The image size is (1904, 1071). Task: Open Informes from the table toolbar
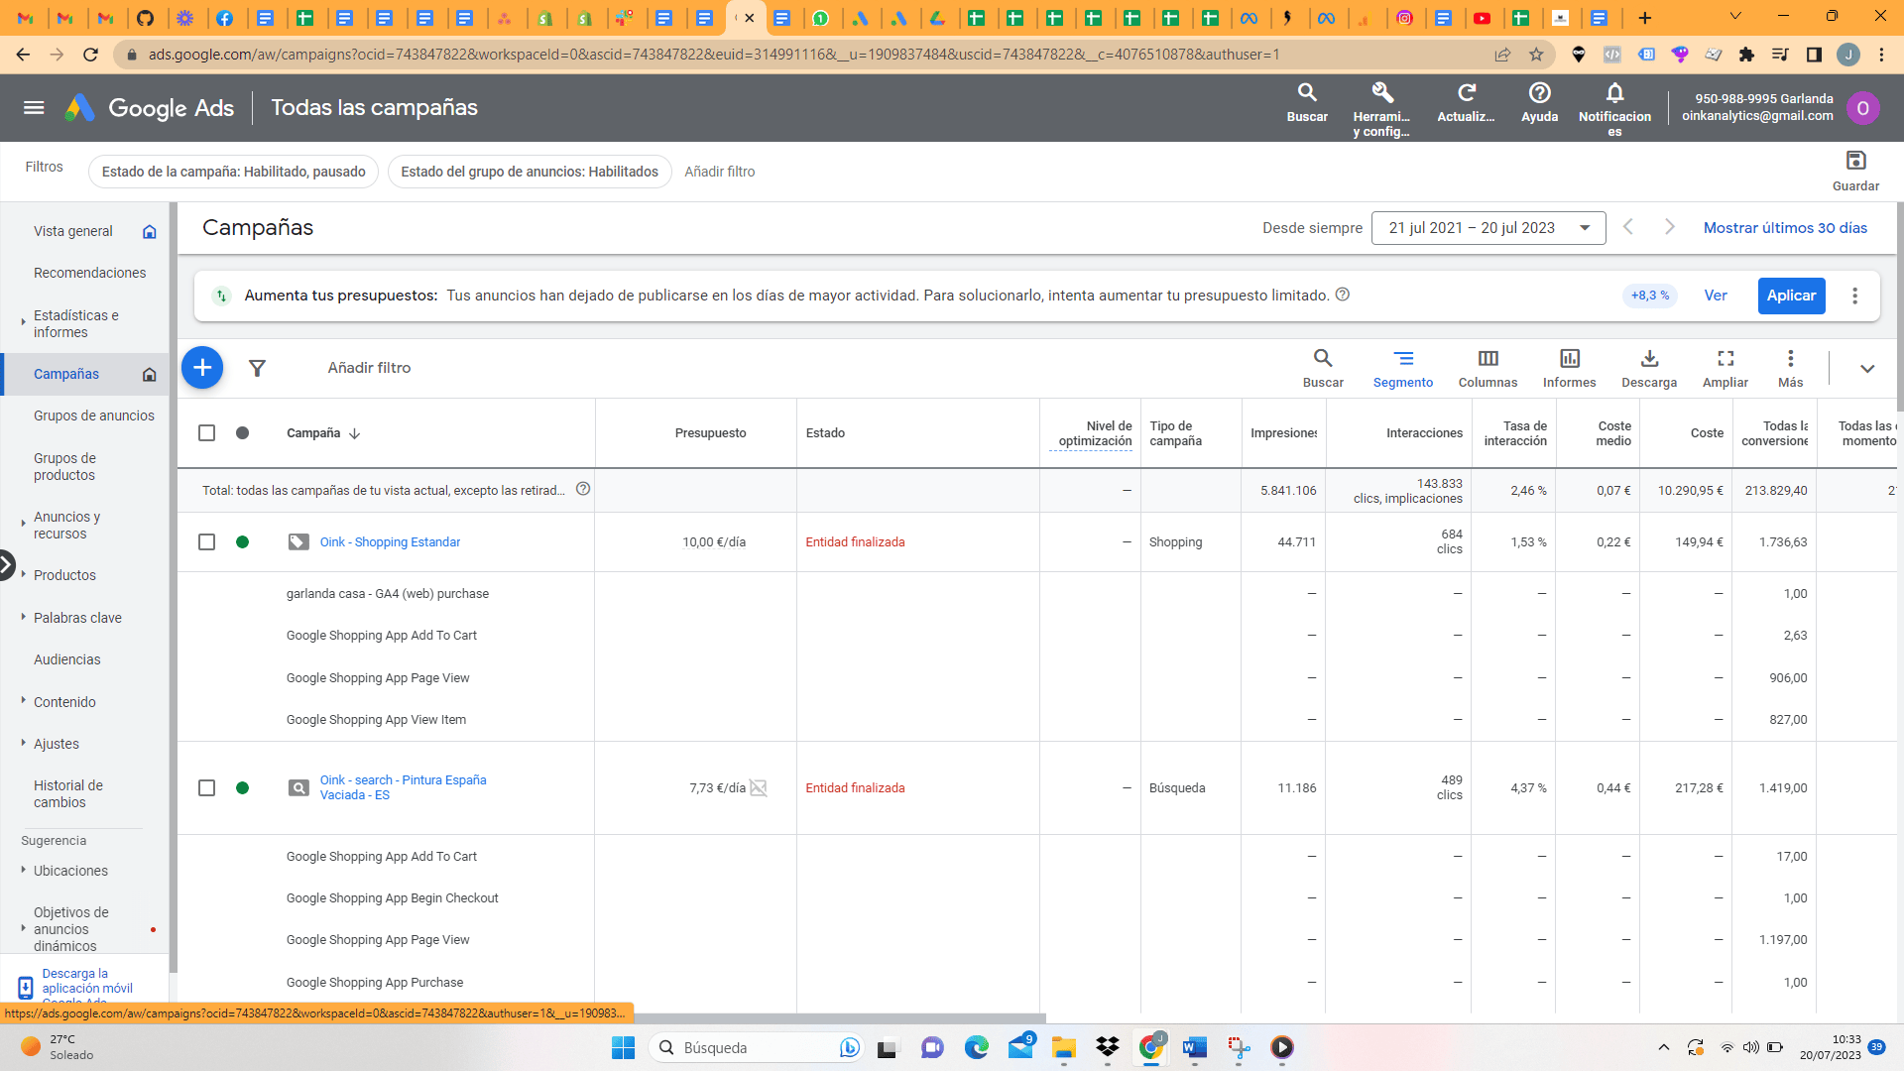pos(1569,368)
